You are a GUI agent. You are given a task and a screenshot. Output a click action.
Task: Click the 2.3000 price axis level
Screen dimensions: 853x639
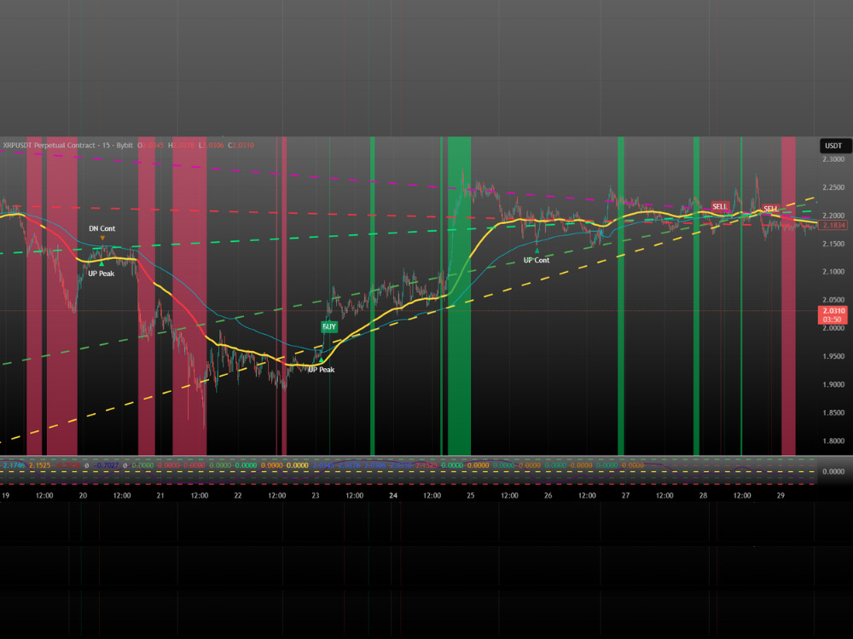click(833, 159)
